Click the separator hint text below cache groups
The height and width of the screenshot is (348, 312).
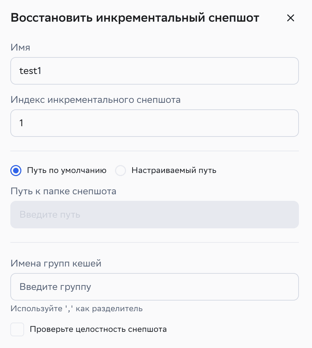coord(76,308)
